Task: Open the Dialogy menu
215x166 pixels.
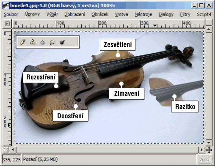Action: 166,14
